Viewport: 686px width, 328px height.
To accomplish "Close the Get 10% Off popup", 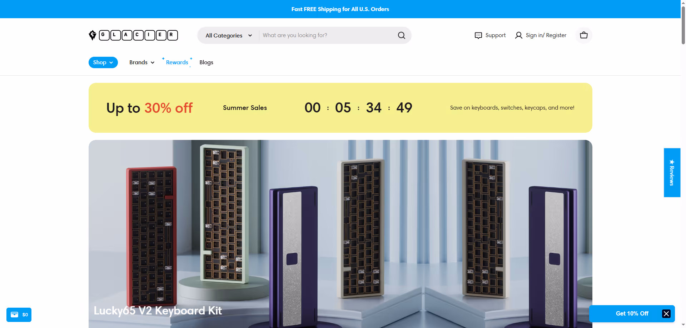I will point(666,313).
